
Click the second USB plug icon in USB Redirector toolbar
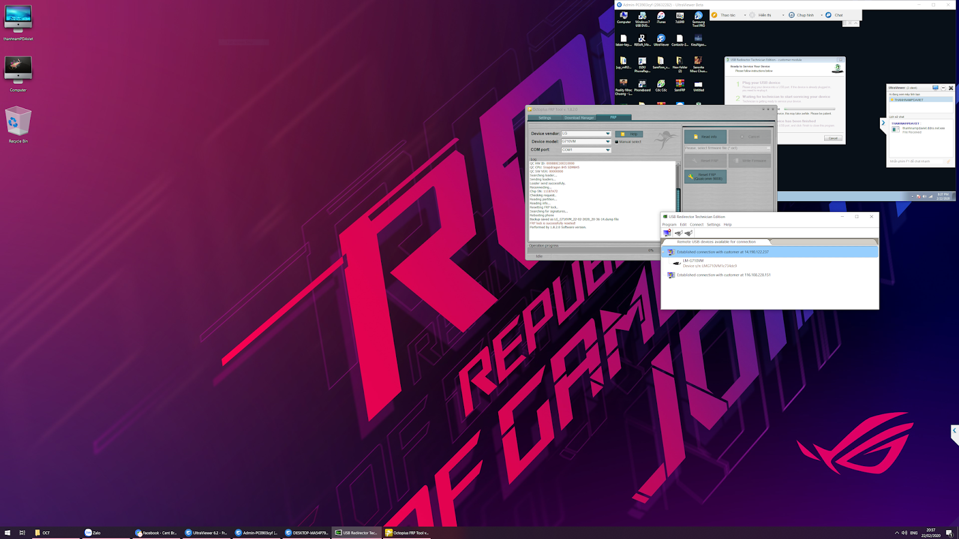[x=689, y=233]
